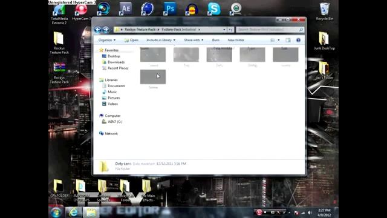Open the Rockys Texture Pack WinRAR archive
Screen dimensions: 387x218
tap(59, 73)
